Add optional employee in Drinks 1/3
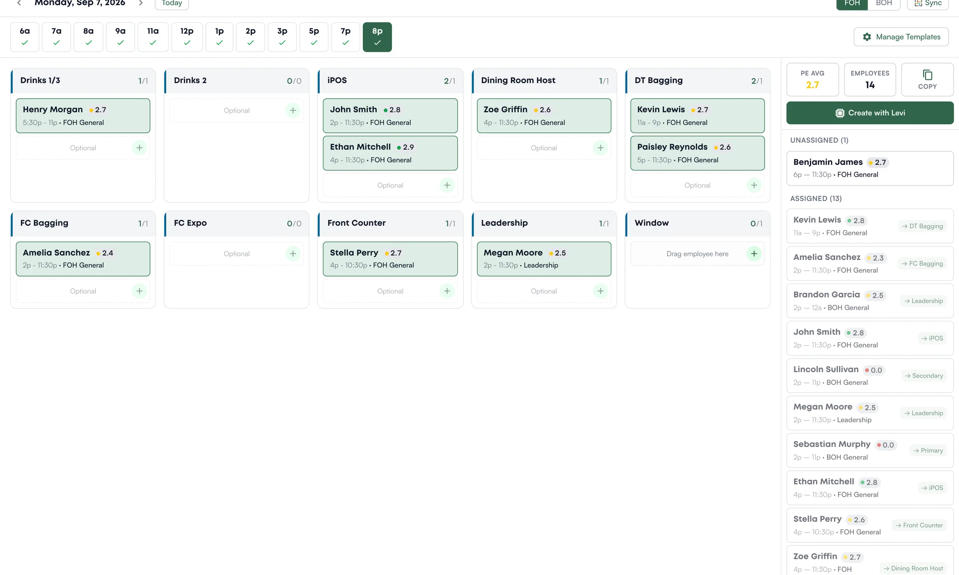Image resolution: width=959 pixels, height=575 pixels. [x=139, y=148]
